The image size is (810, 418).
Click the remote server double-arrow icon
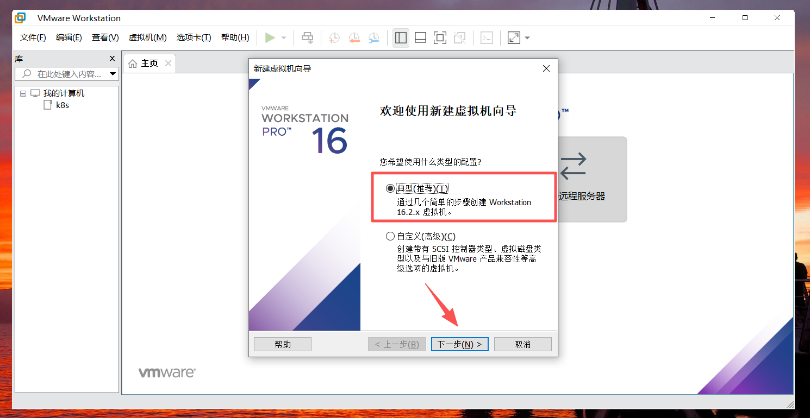pos(573,166)
